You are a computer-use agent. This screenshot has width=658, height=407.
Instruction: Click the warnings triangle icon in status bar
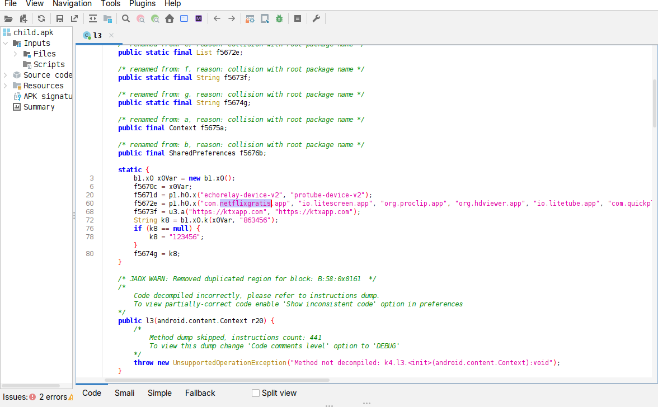[x=70, y=397]
